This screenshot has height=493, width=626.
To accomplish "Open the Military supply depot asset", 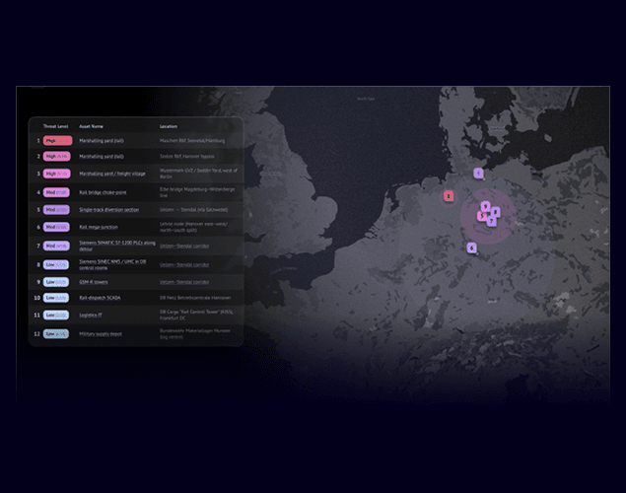I will click(101, 334).
